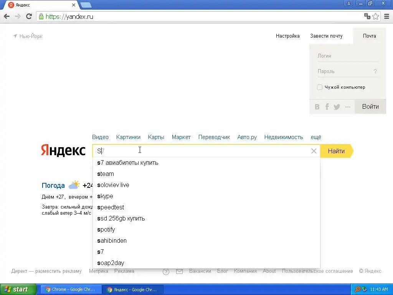Select speedtest from suggestions
Viewport: 393px width, 295px height.
206,207
